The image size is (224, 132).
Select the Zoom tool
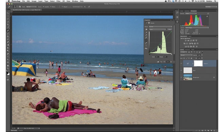tap(8, 68)
